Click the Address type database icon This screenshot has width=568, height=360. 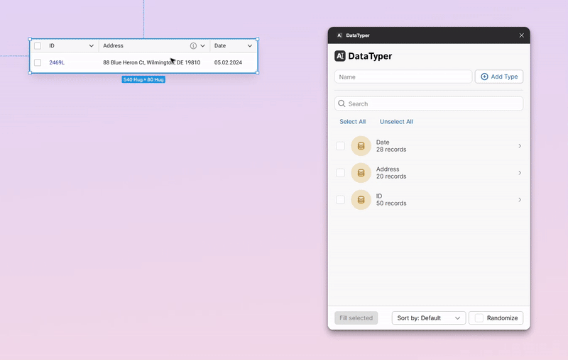pyautogui.click(x=361, y=173)
